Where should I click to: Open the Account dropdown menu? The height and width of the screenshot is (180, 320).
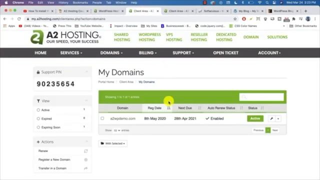point(269,53)
